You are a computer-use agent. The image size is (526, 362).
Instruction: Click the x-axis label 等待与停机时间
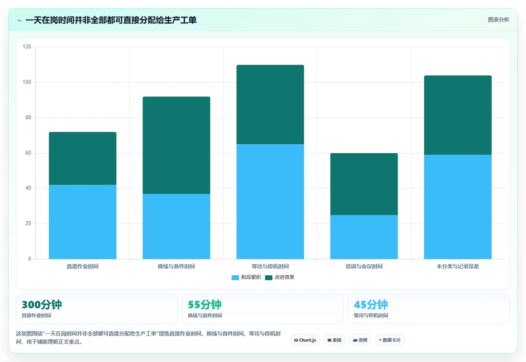[270, 266]
